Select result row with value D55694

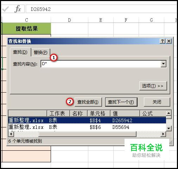pyautogui.click(x=87, y=127)
